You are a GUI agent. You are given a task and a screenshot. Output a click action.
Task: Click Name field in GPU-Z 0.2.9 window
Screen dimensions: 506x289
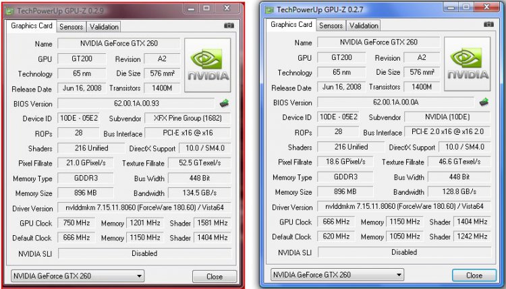[x=119, y=43]
